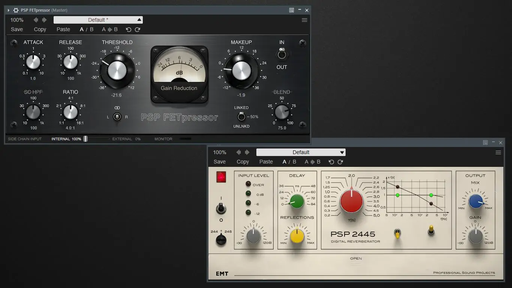
Task: Select previous preset in PSP 2445
Action: [x=239, y=152]
